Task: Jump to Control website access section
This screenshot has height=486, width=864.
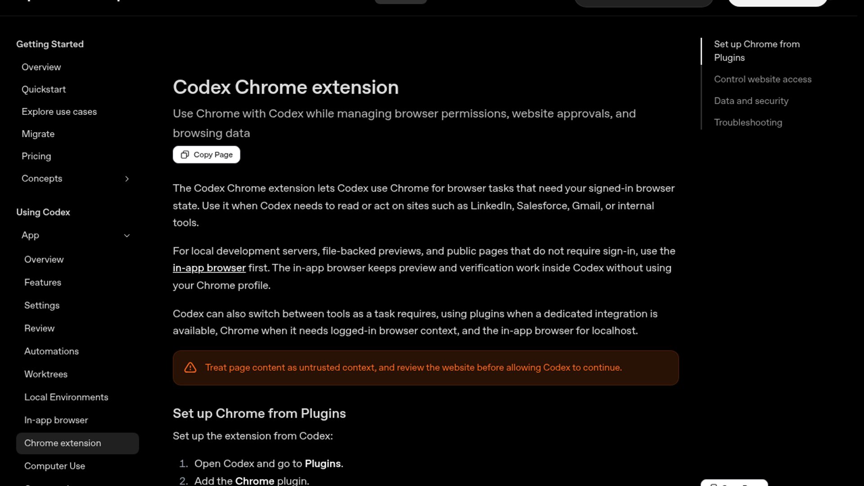Action: pos(763,79)
